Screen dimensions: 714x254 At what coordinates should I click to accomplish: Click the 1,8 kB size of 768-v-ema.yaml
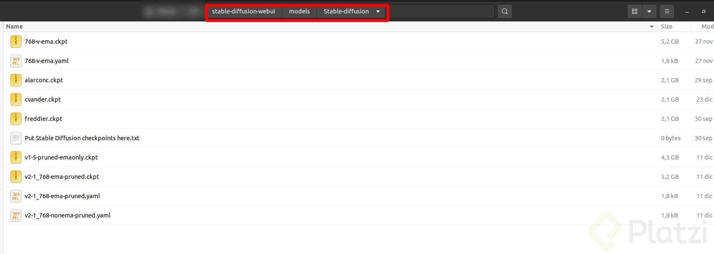(x=669, y=61)
